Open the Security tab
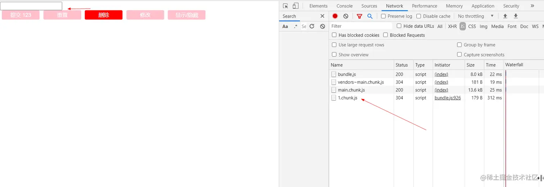Image resolution: width=544 pixels, height=187 pixels. pos(511,6)
